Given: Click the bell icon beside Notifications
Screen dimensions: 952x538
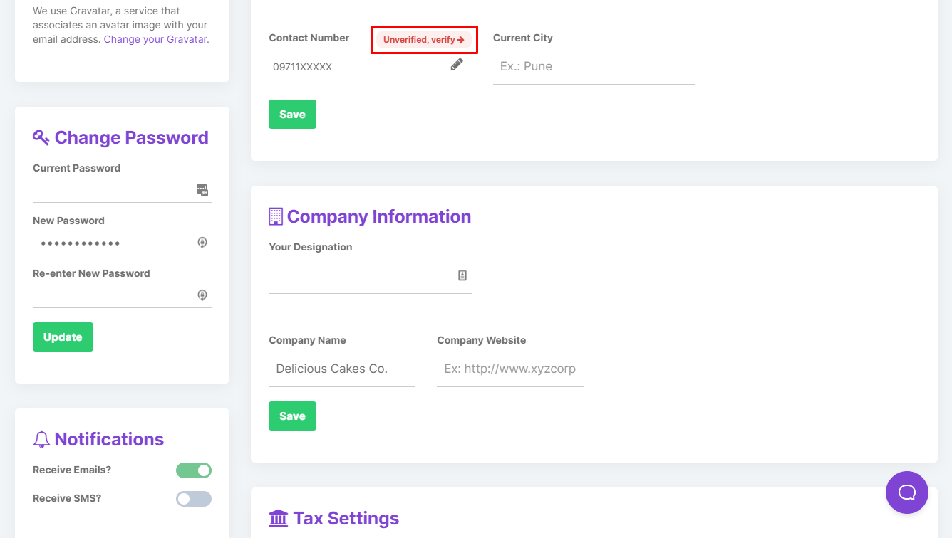Looking at the screenshot, I should [41, 439].
